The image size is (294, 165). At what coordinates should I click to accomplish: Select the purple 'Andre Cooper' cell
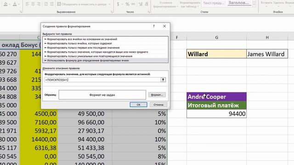[216, 97]
